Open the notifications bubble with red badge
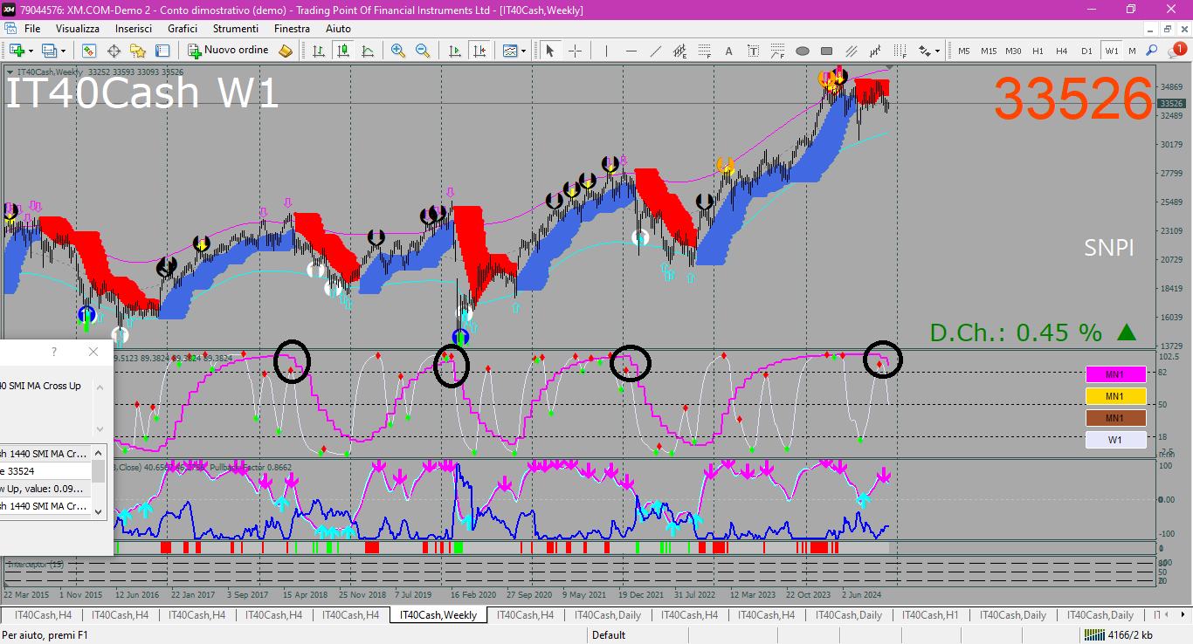The height and width of the screenshot is (644, 1193). (1176, 51)
